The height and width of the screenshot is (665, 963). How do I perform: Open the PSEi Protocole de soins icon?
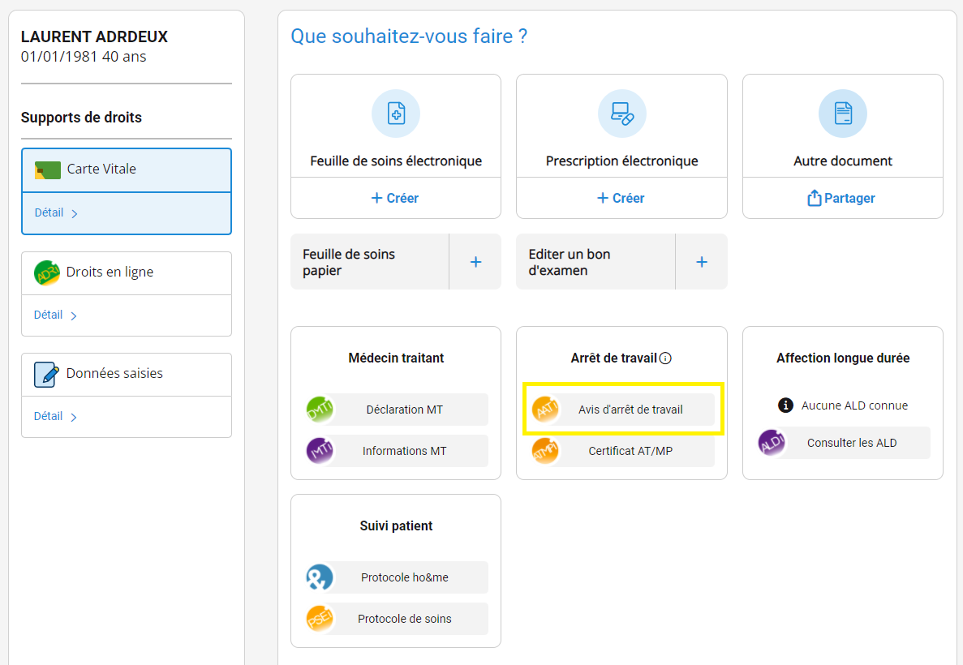[320, 619]
